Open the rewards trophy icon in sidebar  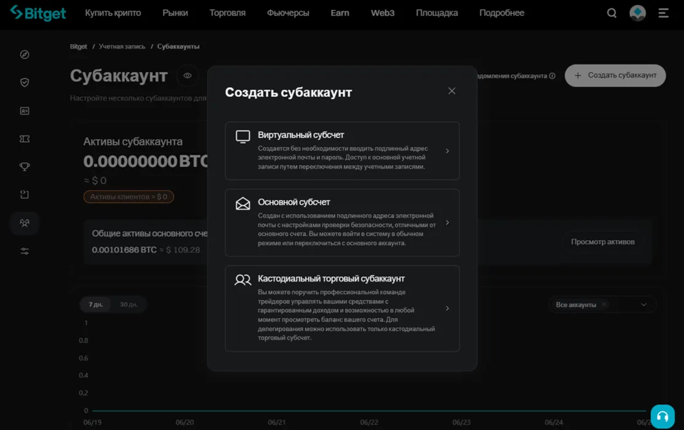[24, 166]
